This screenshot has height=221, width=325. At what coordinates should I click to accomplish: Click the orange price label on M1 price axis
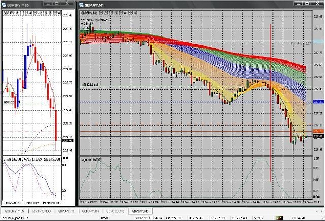click(x=318, y=131)
